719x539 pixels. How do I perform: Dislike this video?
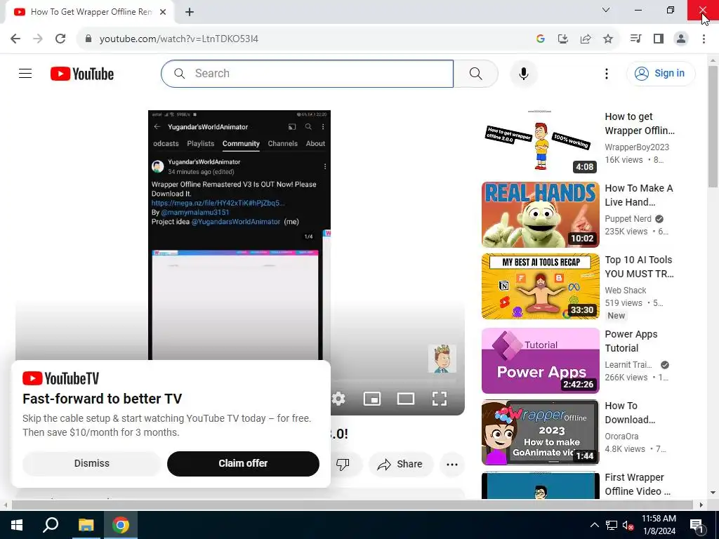pos(343,465)
